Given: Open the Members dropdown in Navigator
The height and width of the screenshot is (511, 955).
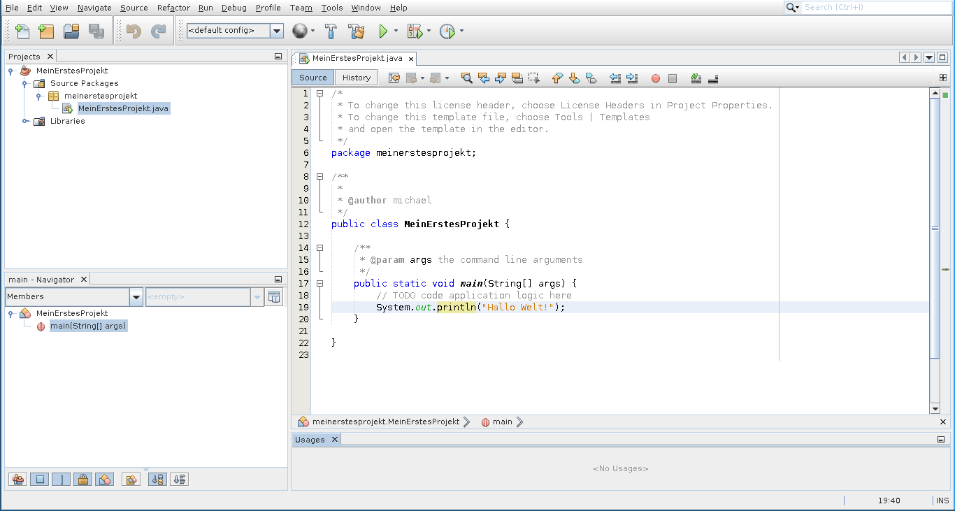Looking at the screenshot, I should point(136,297).
